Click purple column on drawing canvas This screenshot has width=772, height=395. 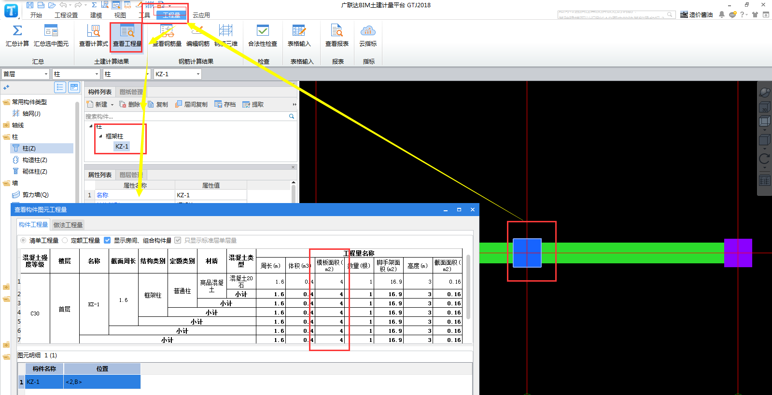[x=738, y=253]
